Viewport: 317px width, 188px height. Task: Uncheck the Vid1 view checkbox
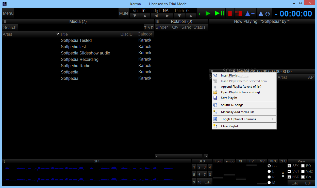(289, 172)
